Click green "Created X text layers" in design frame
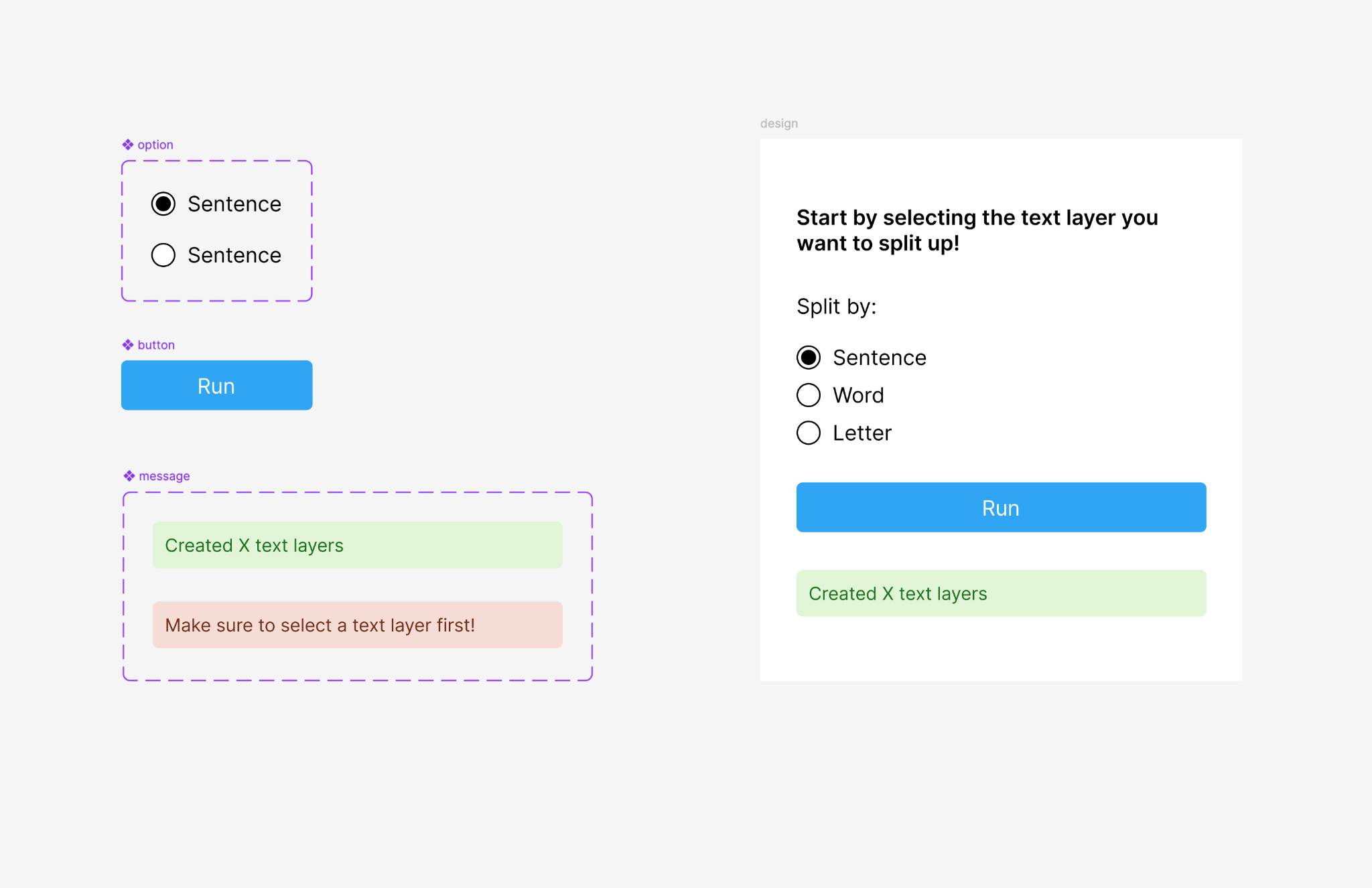This screenshot has height=888, width=1372. (x=1001, y=593)
